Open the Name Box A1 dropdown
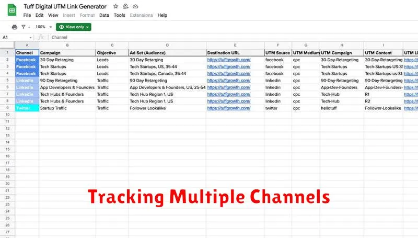Screen dimensions: 418x238 (x=31, y=38)
